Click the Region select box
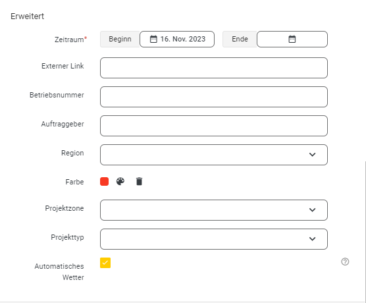The image size is (366, 303). [214, 155]
